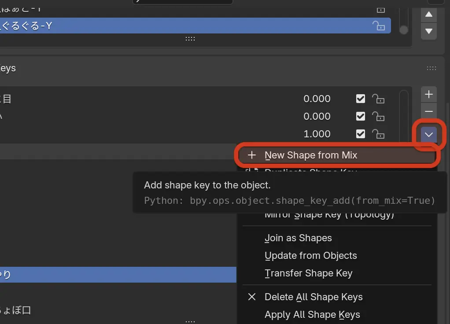Move vertex group down with arrow
450x324 pixels.
click(x=429, y=31)
